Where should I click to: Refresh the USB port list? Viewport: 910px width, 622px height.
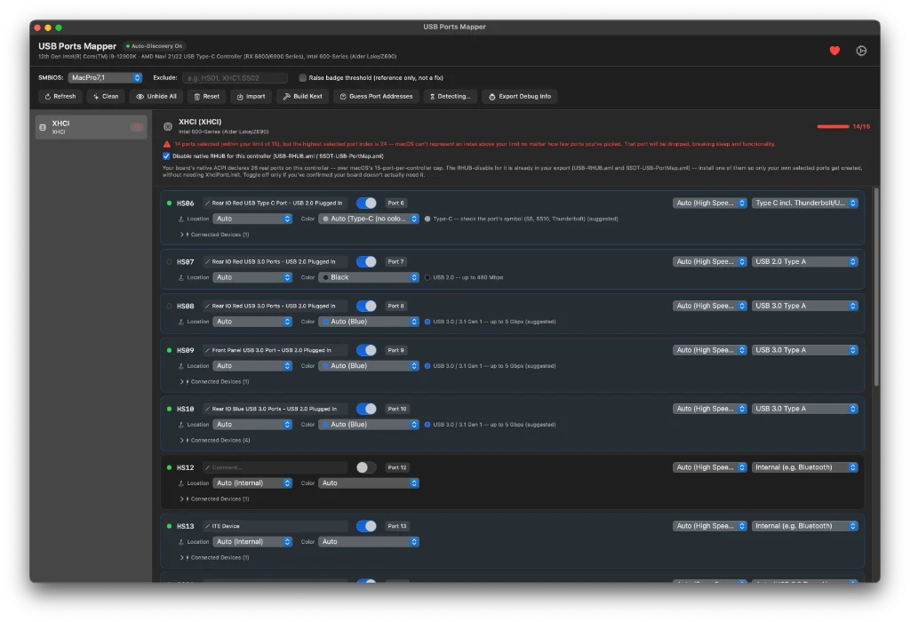[60, 96]
